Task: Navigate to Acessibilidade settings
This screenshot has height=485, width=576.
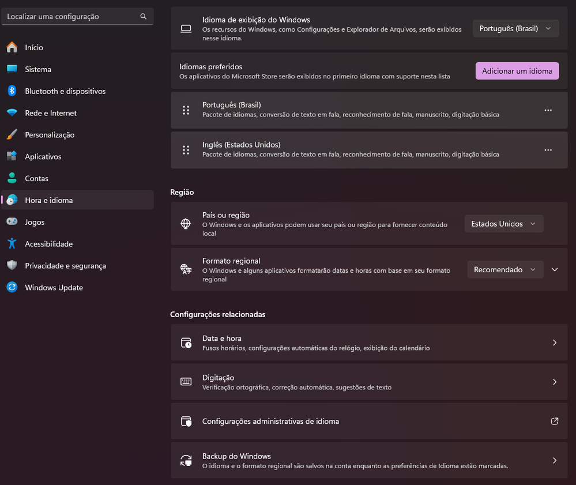Action: point(77,243)
